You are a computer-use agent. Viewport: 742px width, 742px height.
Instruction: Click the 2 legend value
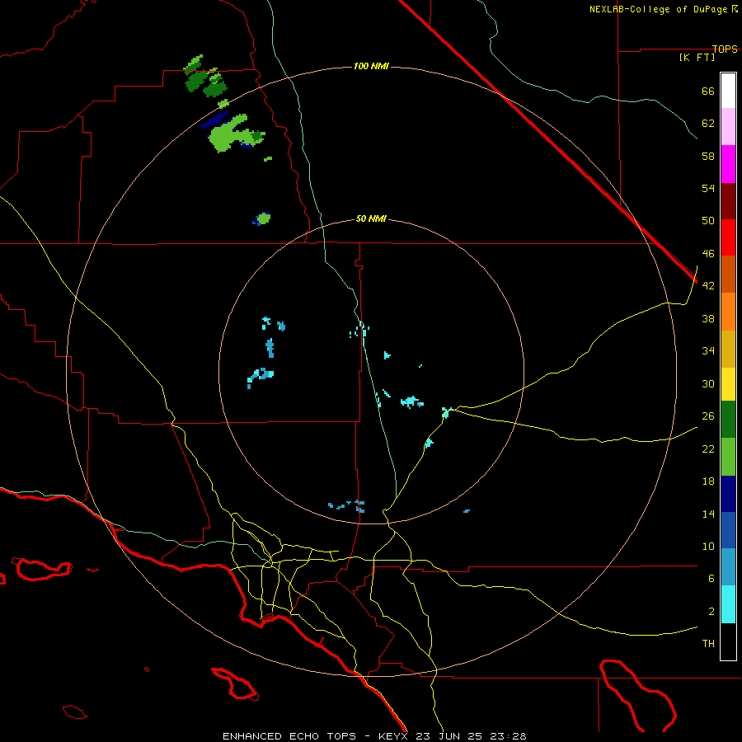pos(711,612)
